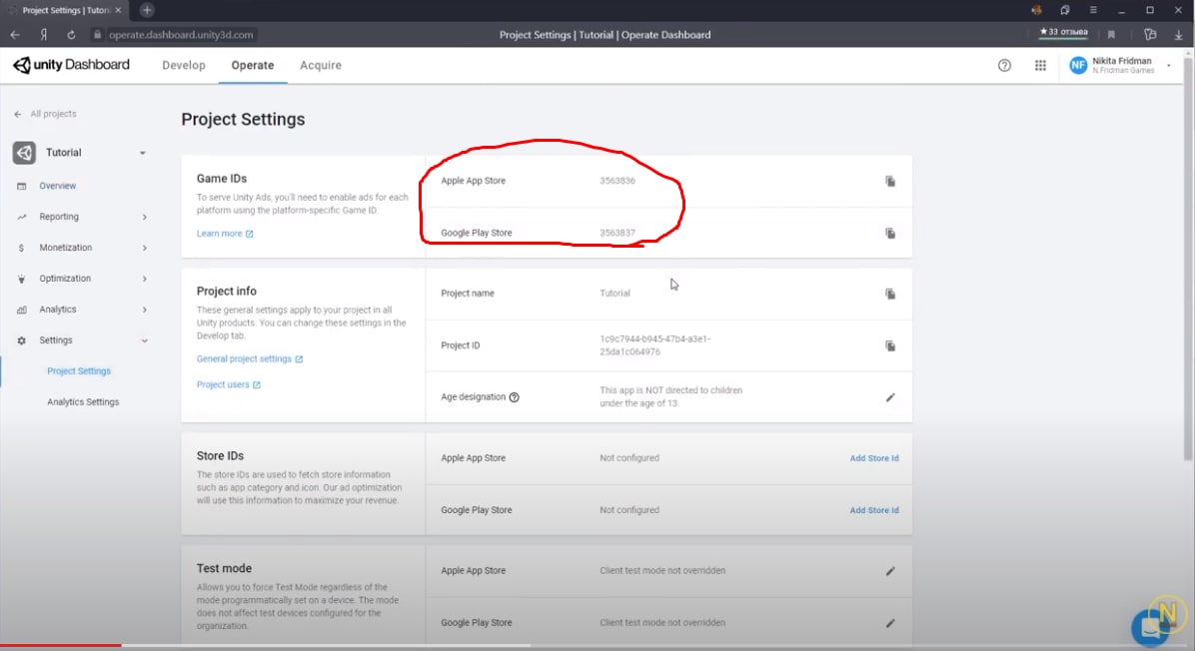Image resolution: width=1195 pixels, height=651 pixels.
Task: Click the Yandex home icon
Action: pos(43,34)
